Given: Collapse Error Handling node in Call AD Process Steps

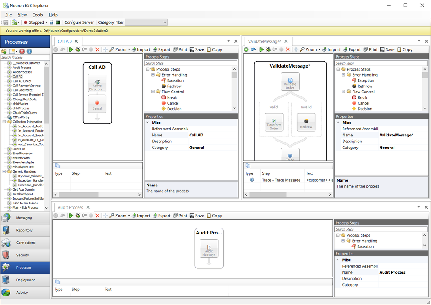Looking at the screenshot, I should (153, 74).
